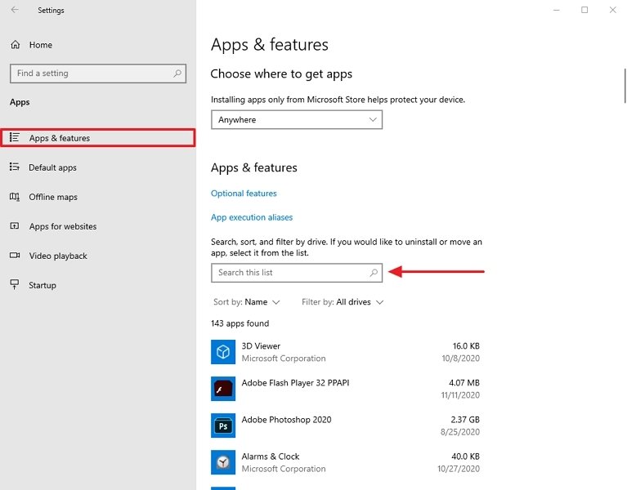This screenshot has width=627, height=490.
Task: Click the 16.0 KB size value
Action: coord(466,345)
